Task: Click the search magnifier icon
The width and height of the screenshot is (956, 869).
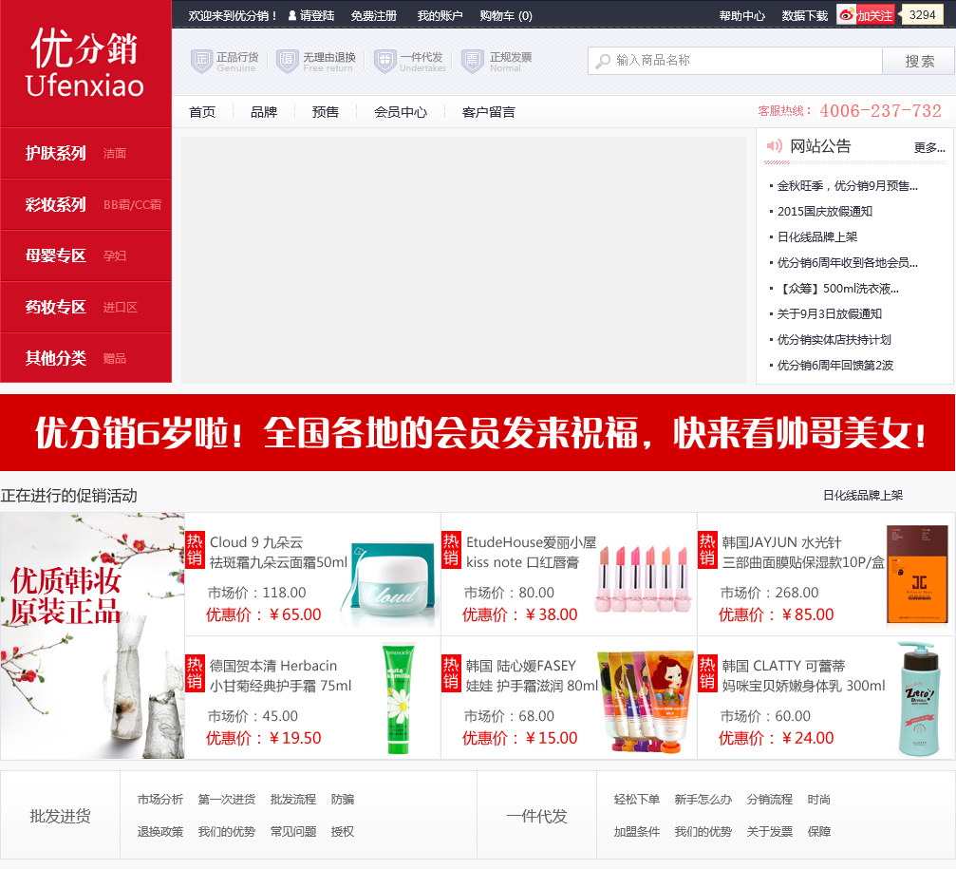Action: coord(603,61)
